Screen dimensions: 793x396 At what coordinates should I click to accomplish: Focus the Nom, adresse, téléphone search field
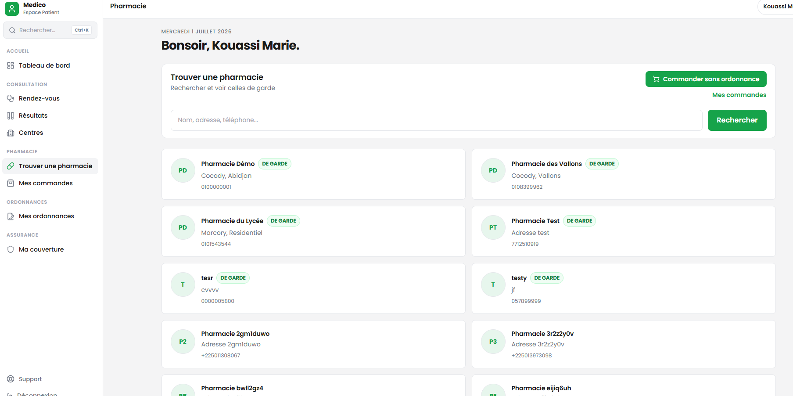point(436,120)
